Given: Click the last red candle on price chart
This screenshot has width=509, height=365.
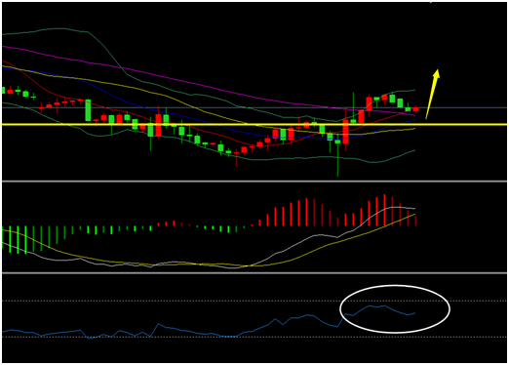Looking at the screenshot, I should click(415, 109).
